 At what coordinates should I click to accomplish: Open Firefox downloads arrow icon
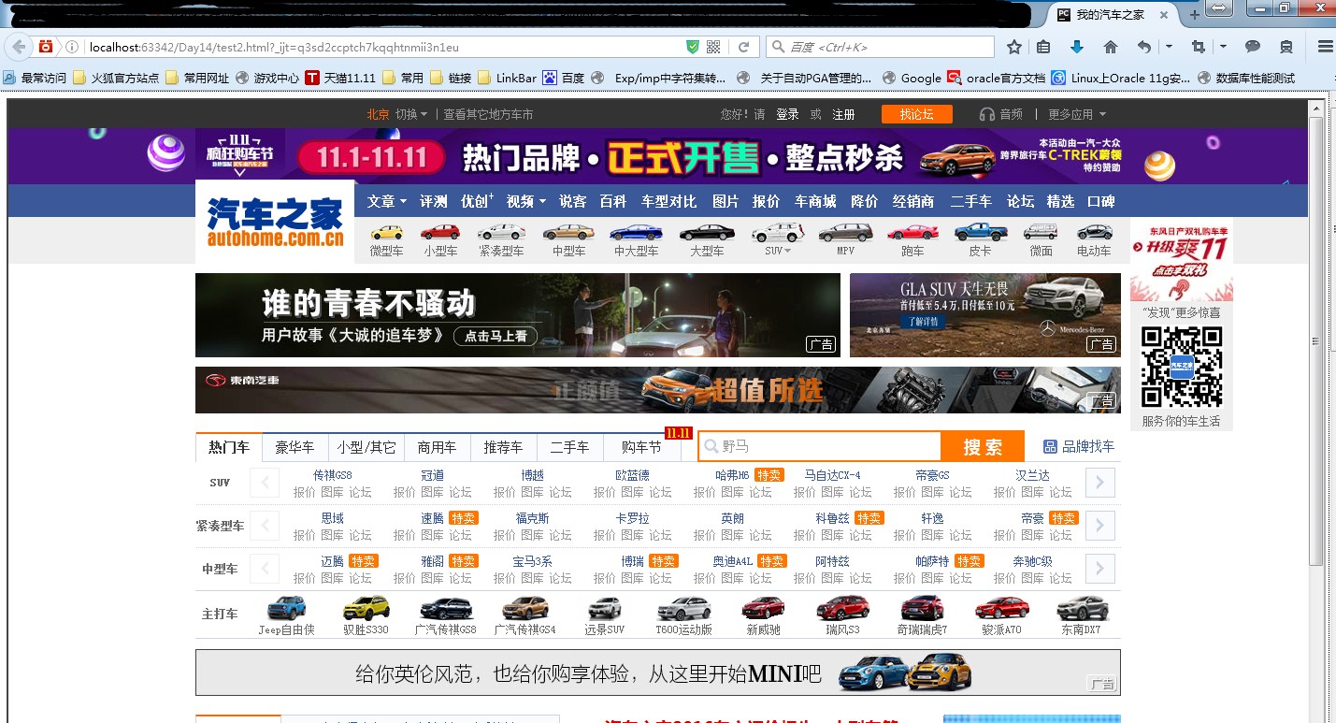pos(1076,47)
